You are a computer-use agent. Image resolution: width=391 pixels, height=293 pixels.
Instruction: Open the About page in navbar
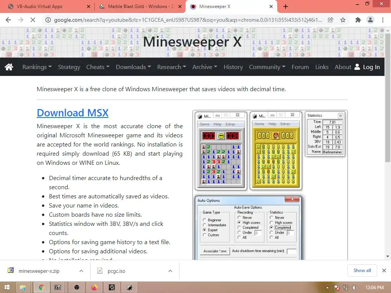343,67
